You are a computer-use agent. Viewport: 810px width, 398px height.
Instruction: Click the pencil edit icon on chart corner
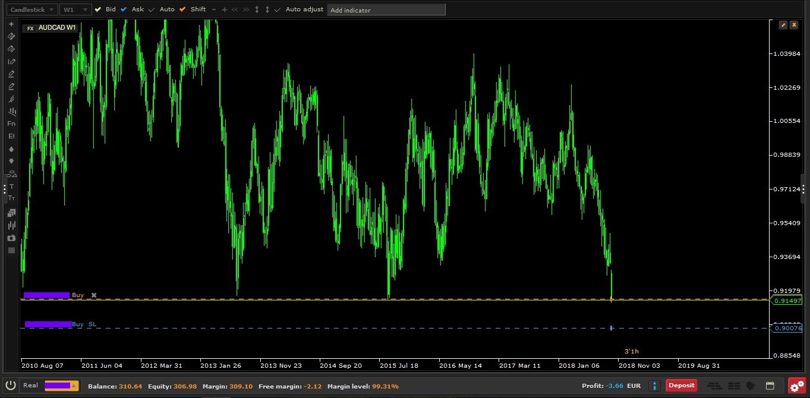[783, 25]
